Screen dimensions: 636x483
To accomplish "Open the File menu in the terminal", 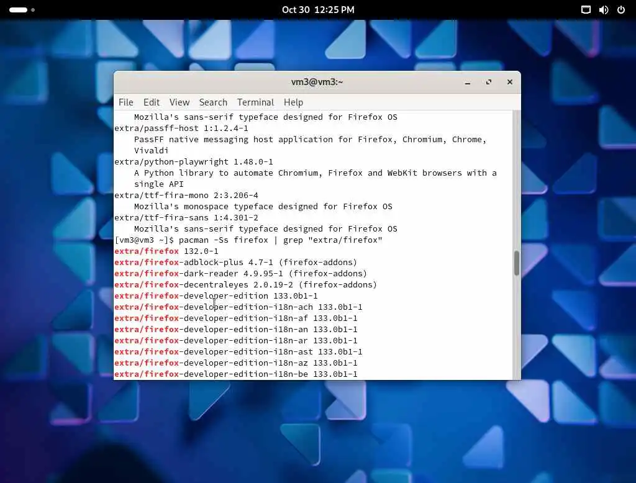I will (x=125, y=102).
